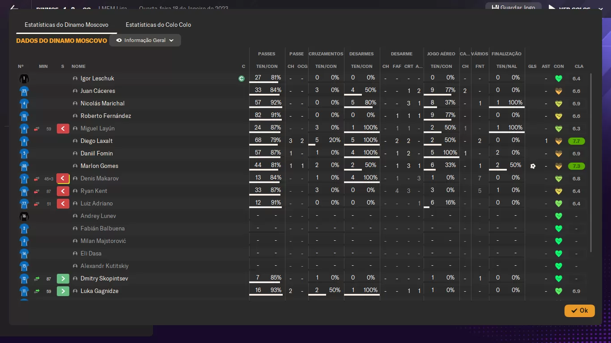Sort by the Min column header
This screenshot has height=343, width=611.
43,67
